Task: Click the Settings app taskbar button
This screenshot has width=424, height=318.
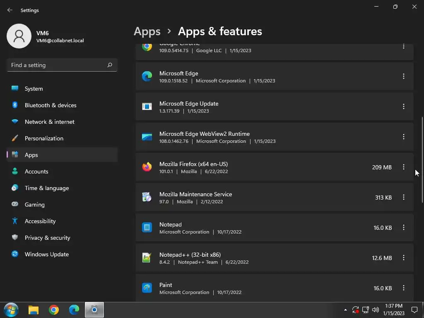Action: (x=94, y=310)
